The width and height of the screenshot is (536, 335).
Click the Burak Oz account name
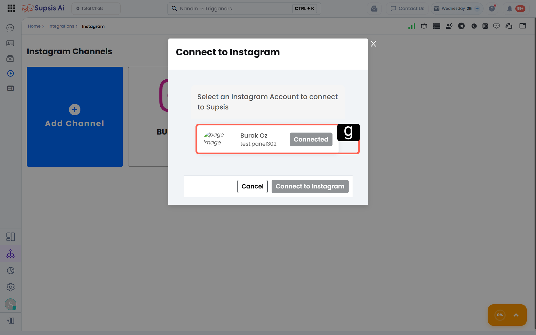point(254,135)
